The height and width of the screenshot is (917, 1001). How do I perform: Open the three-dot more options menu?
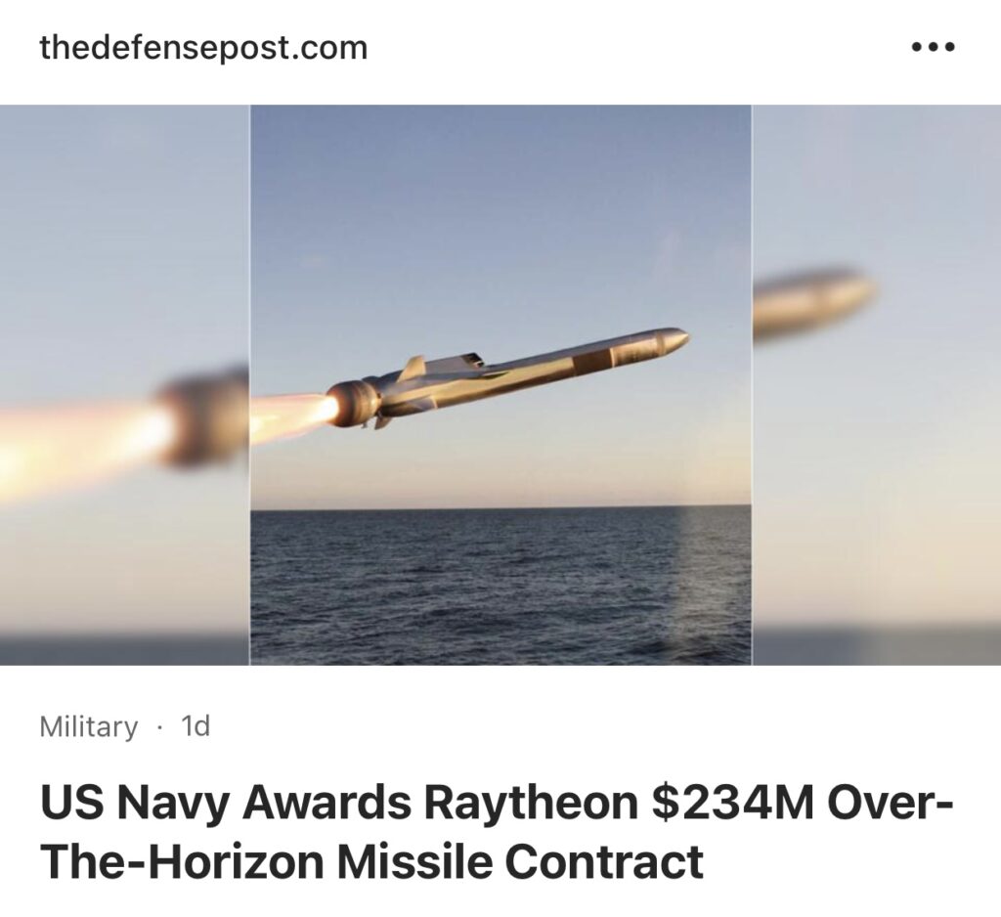coord(933,47)
